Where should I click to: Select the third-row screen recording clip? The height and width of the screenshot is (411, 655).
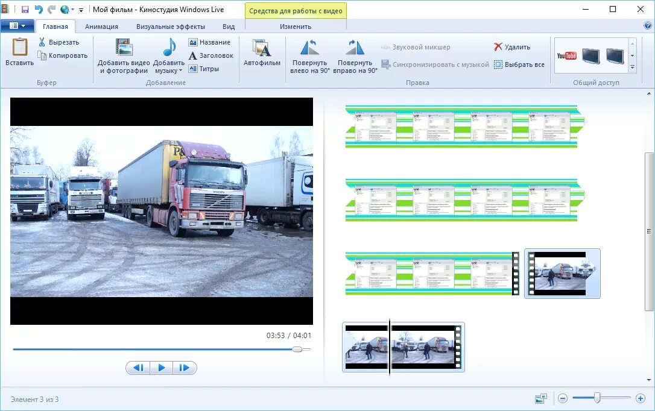point(432,274)
